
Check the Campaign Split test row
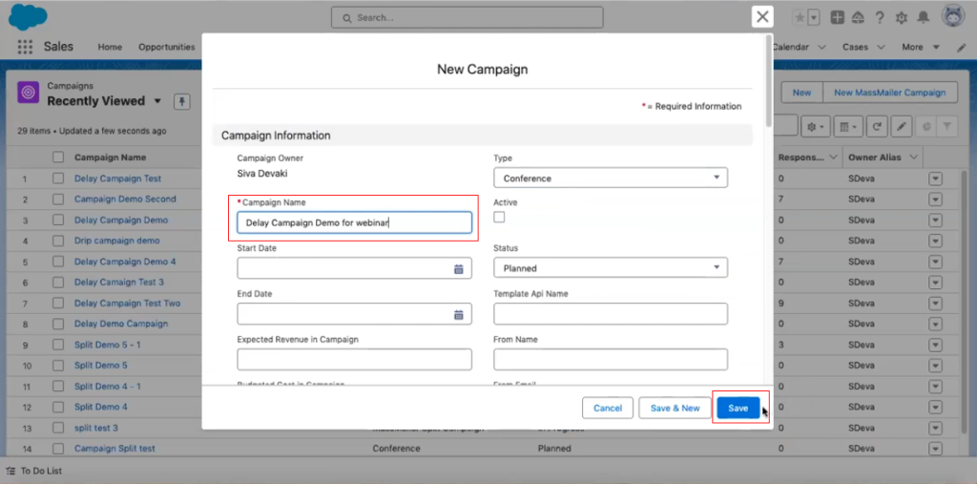[58, 449]
